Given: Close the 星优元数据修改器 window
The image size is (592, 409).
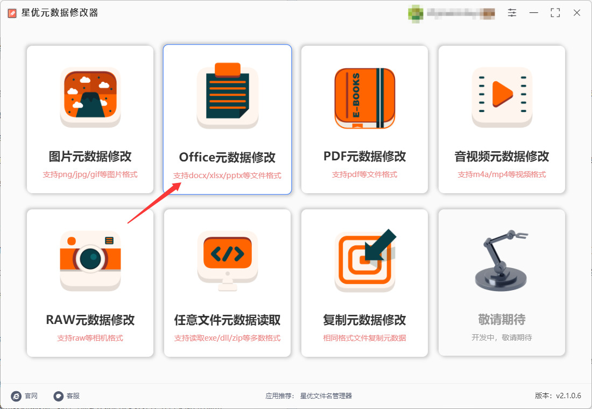Looking at the screenshot, I should (576, 13).
